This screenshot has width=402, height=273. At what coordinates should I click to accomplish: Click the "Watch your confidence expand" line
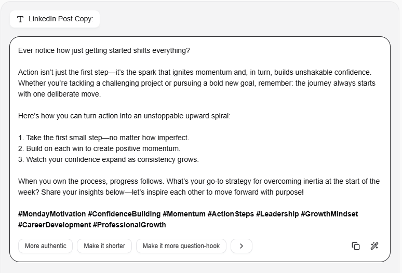[109, 159]
